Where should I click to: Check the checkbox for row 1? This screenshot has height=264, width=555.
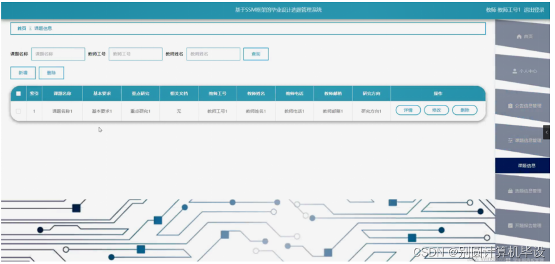pos(18,111)
